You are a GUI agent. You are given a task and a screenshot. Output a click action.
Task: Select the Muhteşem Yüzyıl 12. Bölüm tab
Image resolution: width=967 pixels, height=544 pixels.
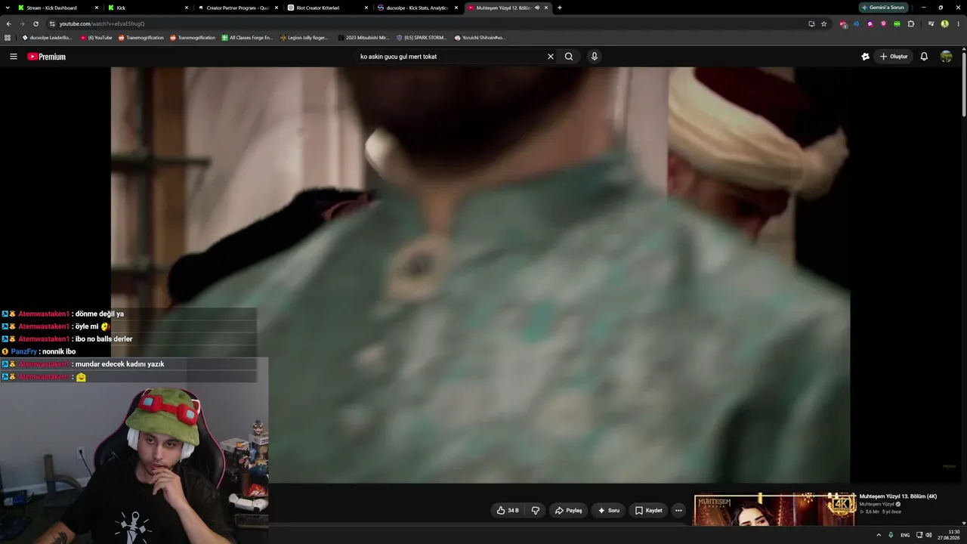tap(502, 8)
